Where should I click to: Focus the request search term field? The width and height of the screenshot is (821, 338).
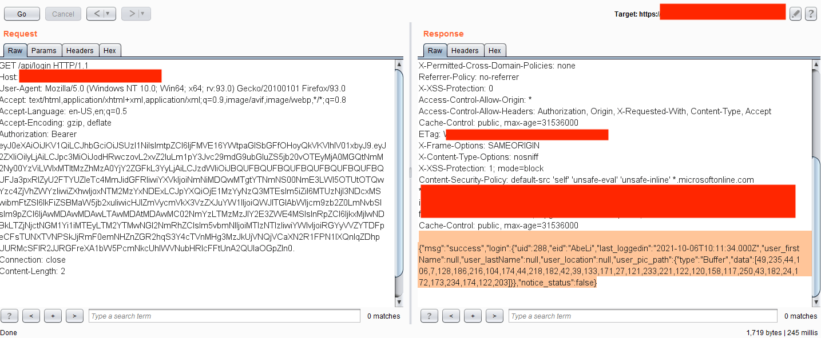point(224,316)
